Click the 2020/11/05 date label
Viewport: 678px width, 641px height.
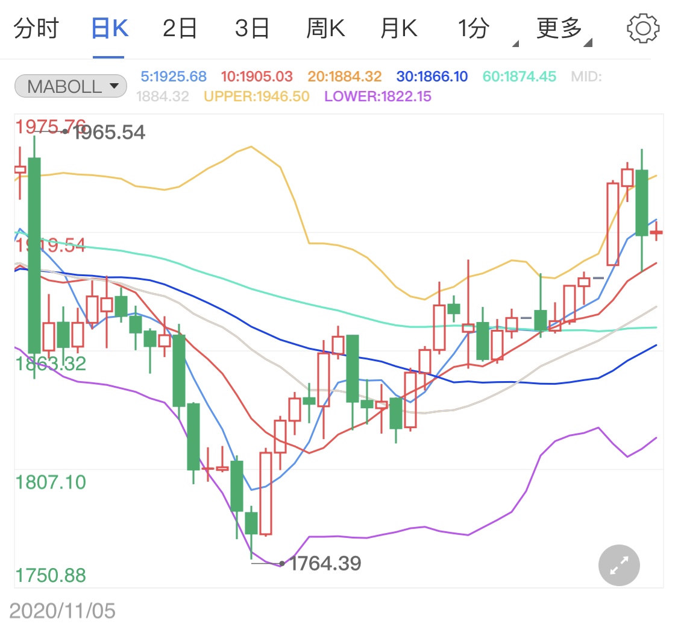click(62, 611)
